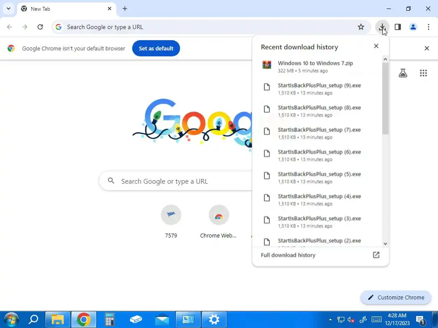Open the tab search dropdown chevron
Screen dimensions: 438x328
(x=9, y=9)
